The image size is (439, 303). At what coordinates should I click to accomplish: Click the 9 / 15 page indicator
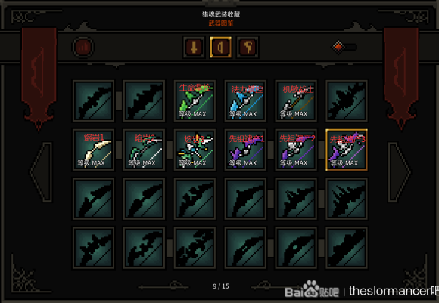pyautogui.click(x=221, y=286)
